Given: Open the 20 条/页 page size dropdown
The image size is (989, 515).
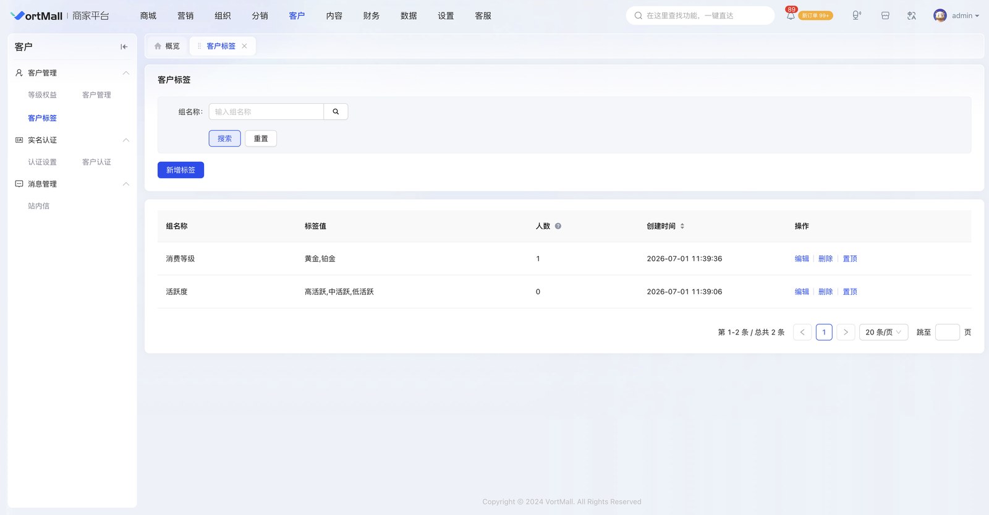Looking at the screenshot, I should coord(883,333).
